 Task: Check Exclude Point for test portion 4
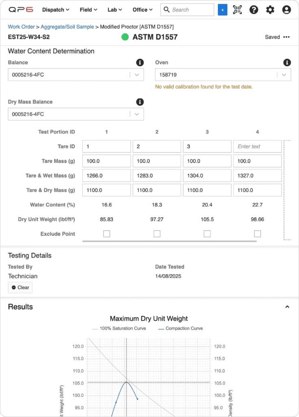[x=257, y=234]
